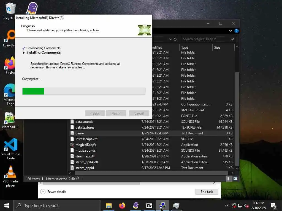Select the DirectX installer taskbar icon
The height and width of the screenshot is (211, 282).
pyautogui.click(x=162, y=206)
